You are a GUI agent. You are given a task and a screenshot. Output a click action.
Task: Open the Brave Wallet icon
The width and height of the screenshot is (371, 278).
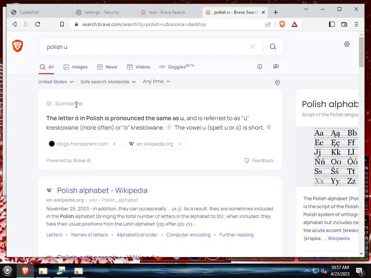pyautogui.click(x=344, y=24)
